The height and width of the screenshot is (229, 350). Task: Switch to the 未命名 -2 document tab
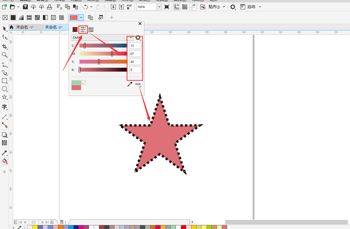tap(53, 27)
